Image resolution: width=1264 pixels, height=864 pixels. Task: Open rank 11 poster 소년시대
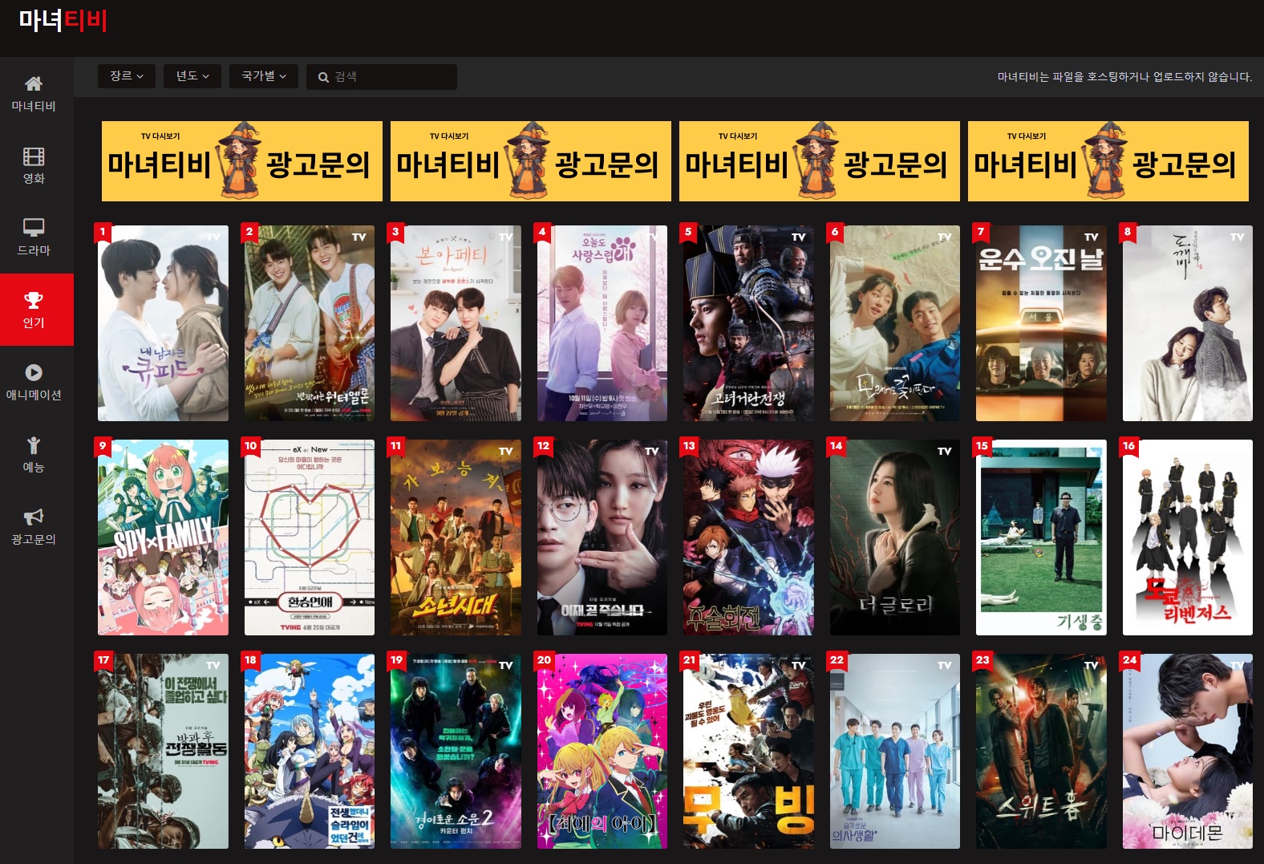coord(456,537)
